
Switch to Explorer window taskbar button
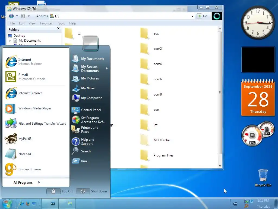(67, 204)
